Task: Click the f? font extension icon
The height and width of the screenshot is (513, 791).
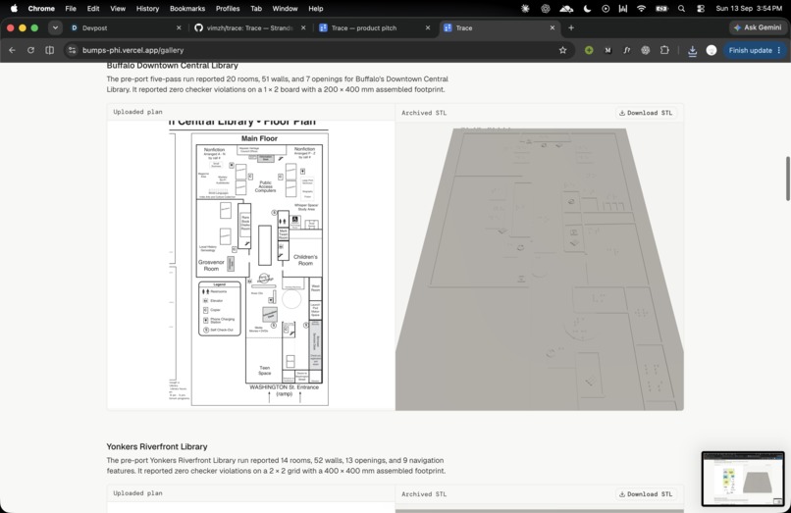Action: coord(626,50)
